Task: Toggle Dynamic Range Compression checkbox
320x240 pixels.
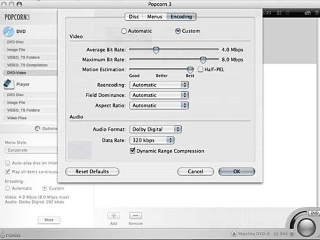Action: click(133, 151)
